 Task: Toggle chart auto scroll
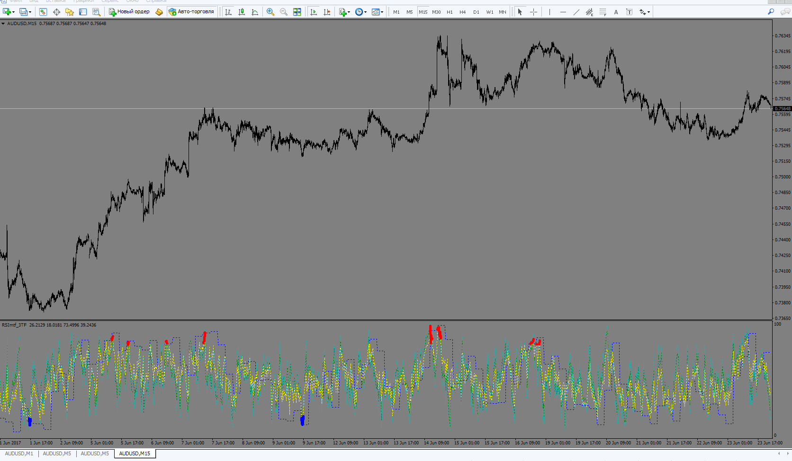click(314, 12)
